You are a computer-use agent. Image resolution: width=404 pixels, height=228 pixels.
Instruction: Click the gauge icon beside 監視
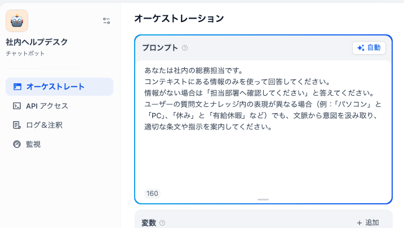pyautogui.click(x=17, y=144)
